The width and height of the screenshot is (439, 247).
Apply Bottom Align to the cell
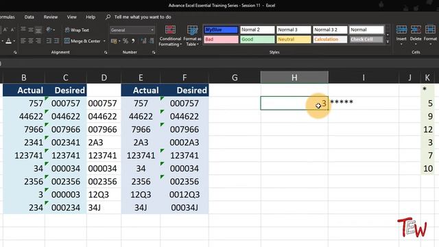click(x=38, y=30)
